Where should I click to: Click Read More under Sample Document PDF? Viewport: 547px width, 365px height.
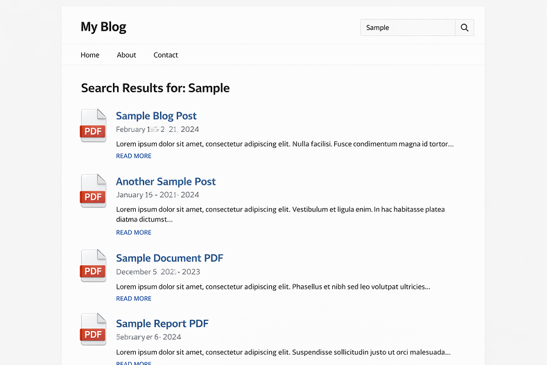coord(134,298)
